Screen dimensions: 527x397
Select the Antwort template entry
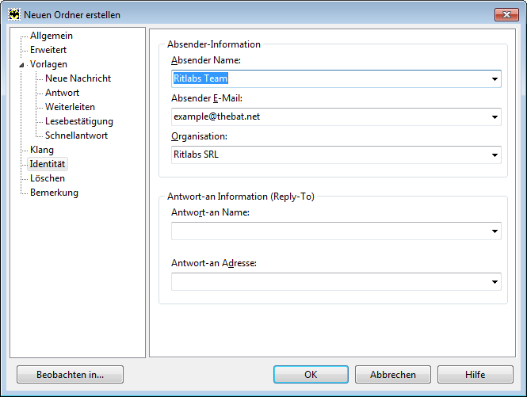point(62,93)
